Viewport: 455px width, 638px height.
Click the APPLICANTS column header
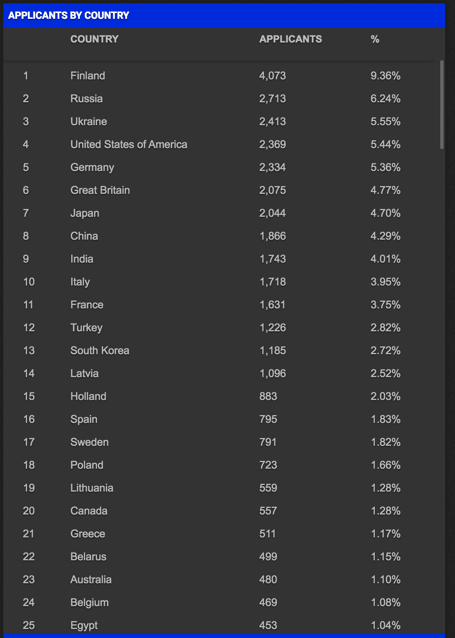[291, 39]
